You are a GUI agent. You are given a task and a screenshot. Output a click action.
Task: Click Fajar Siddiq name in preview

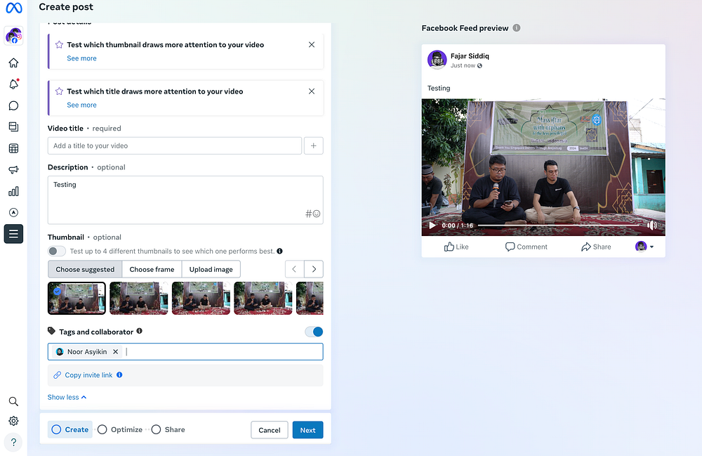[x=470, y=56]
